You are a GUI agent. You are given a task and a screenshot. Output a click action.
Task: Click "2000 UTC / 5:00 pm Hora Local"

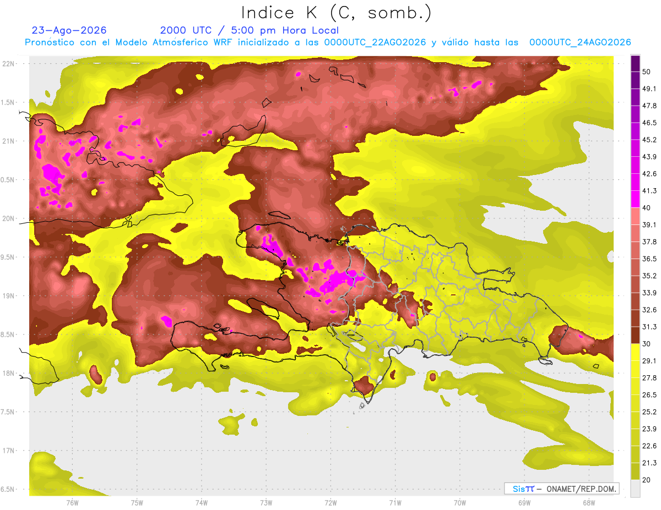pyautogui.click(x=250, y=31)
